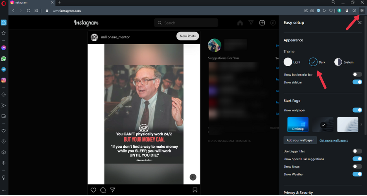
Task: Like the post with heart
Action: point(94,190)
